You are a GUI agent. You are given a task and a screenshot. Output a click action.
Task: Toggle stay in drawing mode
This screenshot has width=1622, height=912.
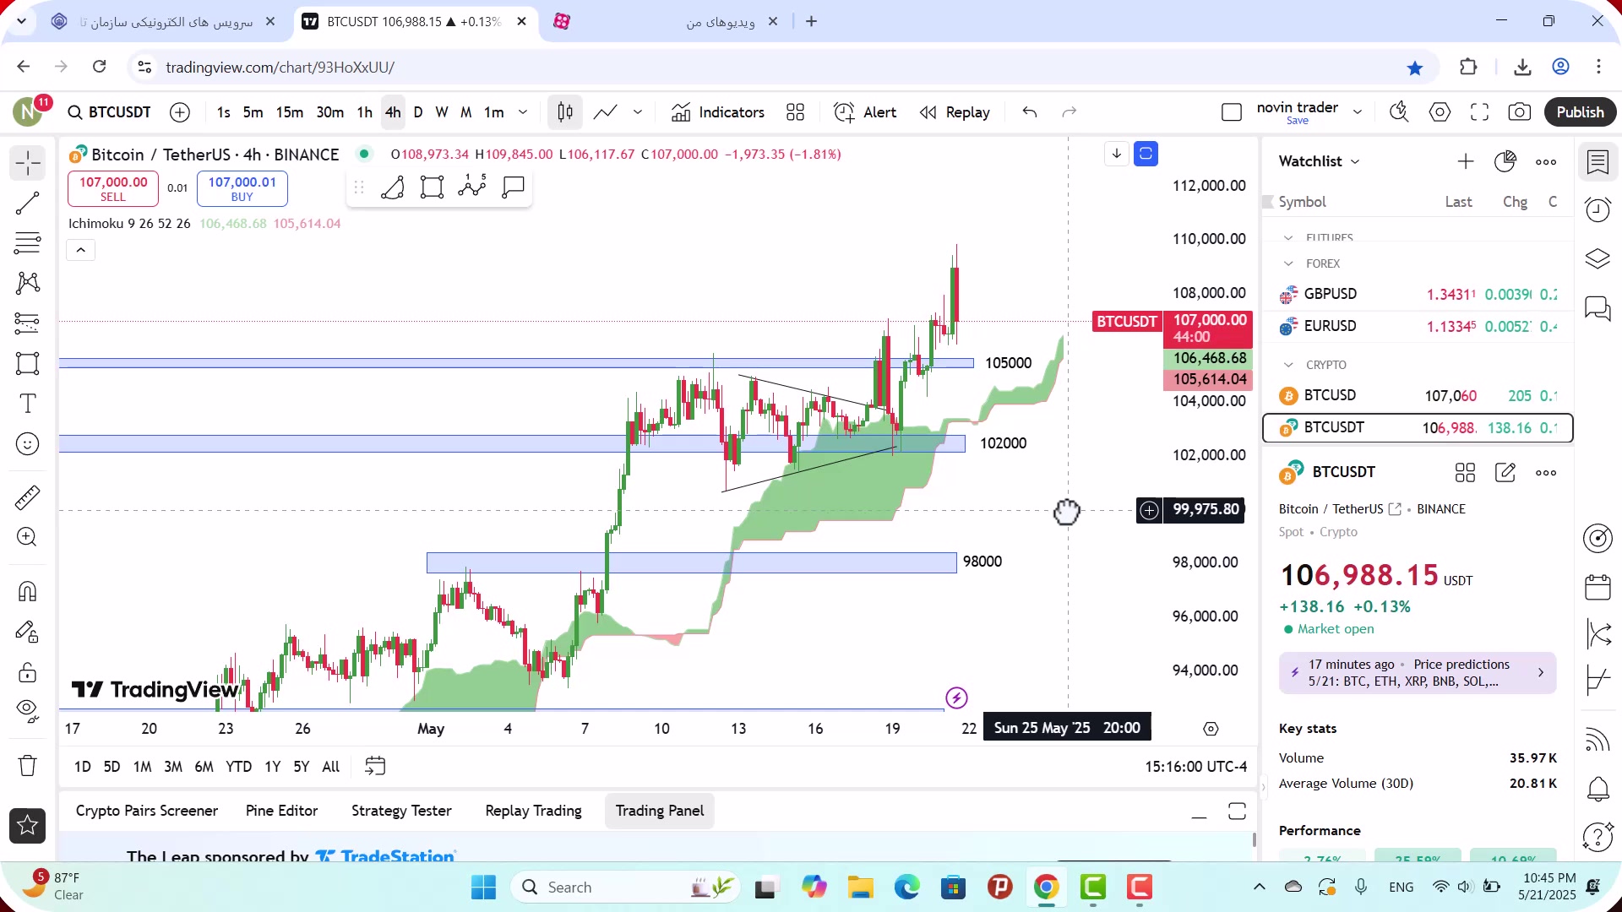[x=28, y=632]
